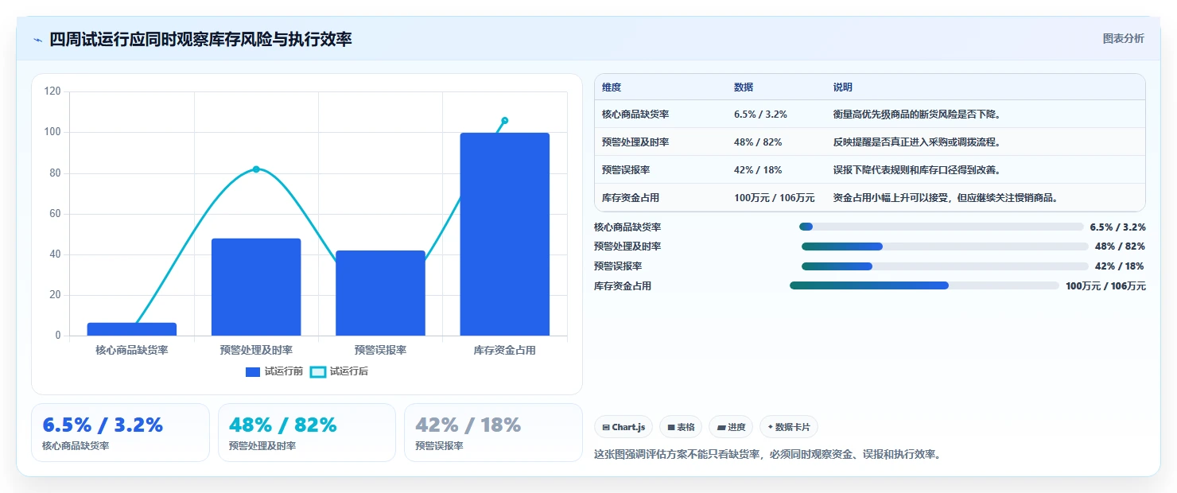Viewport: 1177px width, 493px height.
Task: Click progress value 48% / 82%
Action: [x=1120, y=246]
